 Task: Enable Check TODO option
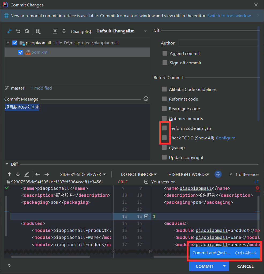point(164,138)
